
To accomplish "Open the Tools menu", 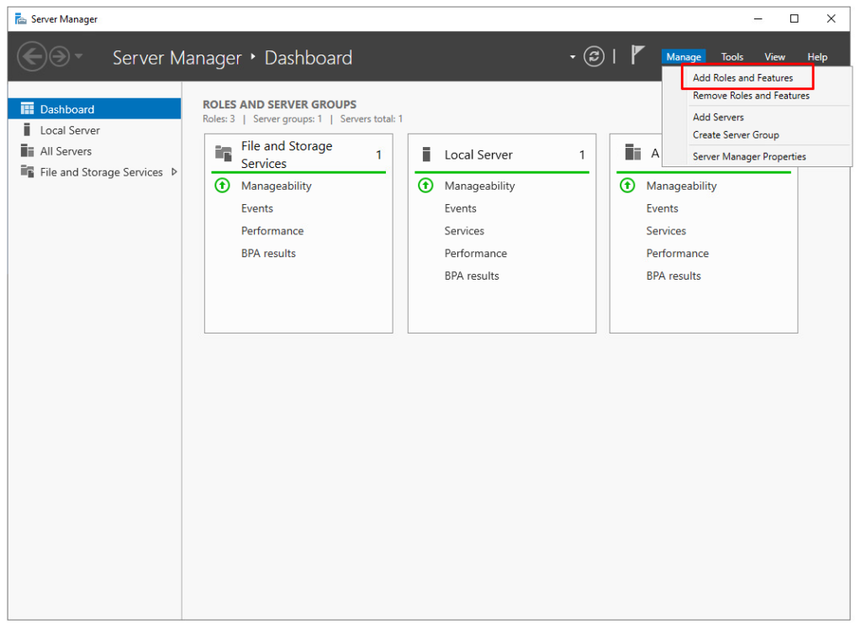I will 732,56.
